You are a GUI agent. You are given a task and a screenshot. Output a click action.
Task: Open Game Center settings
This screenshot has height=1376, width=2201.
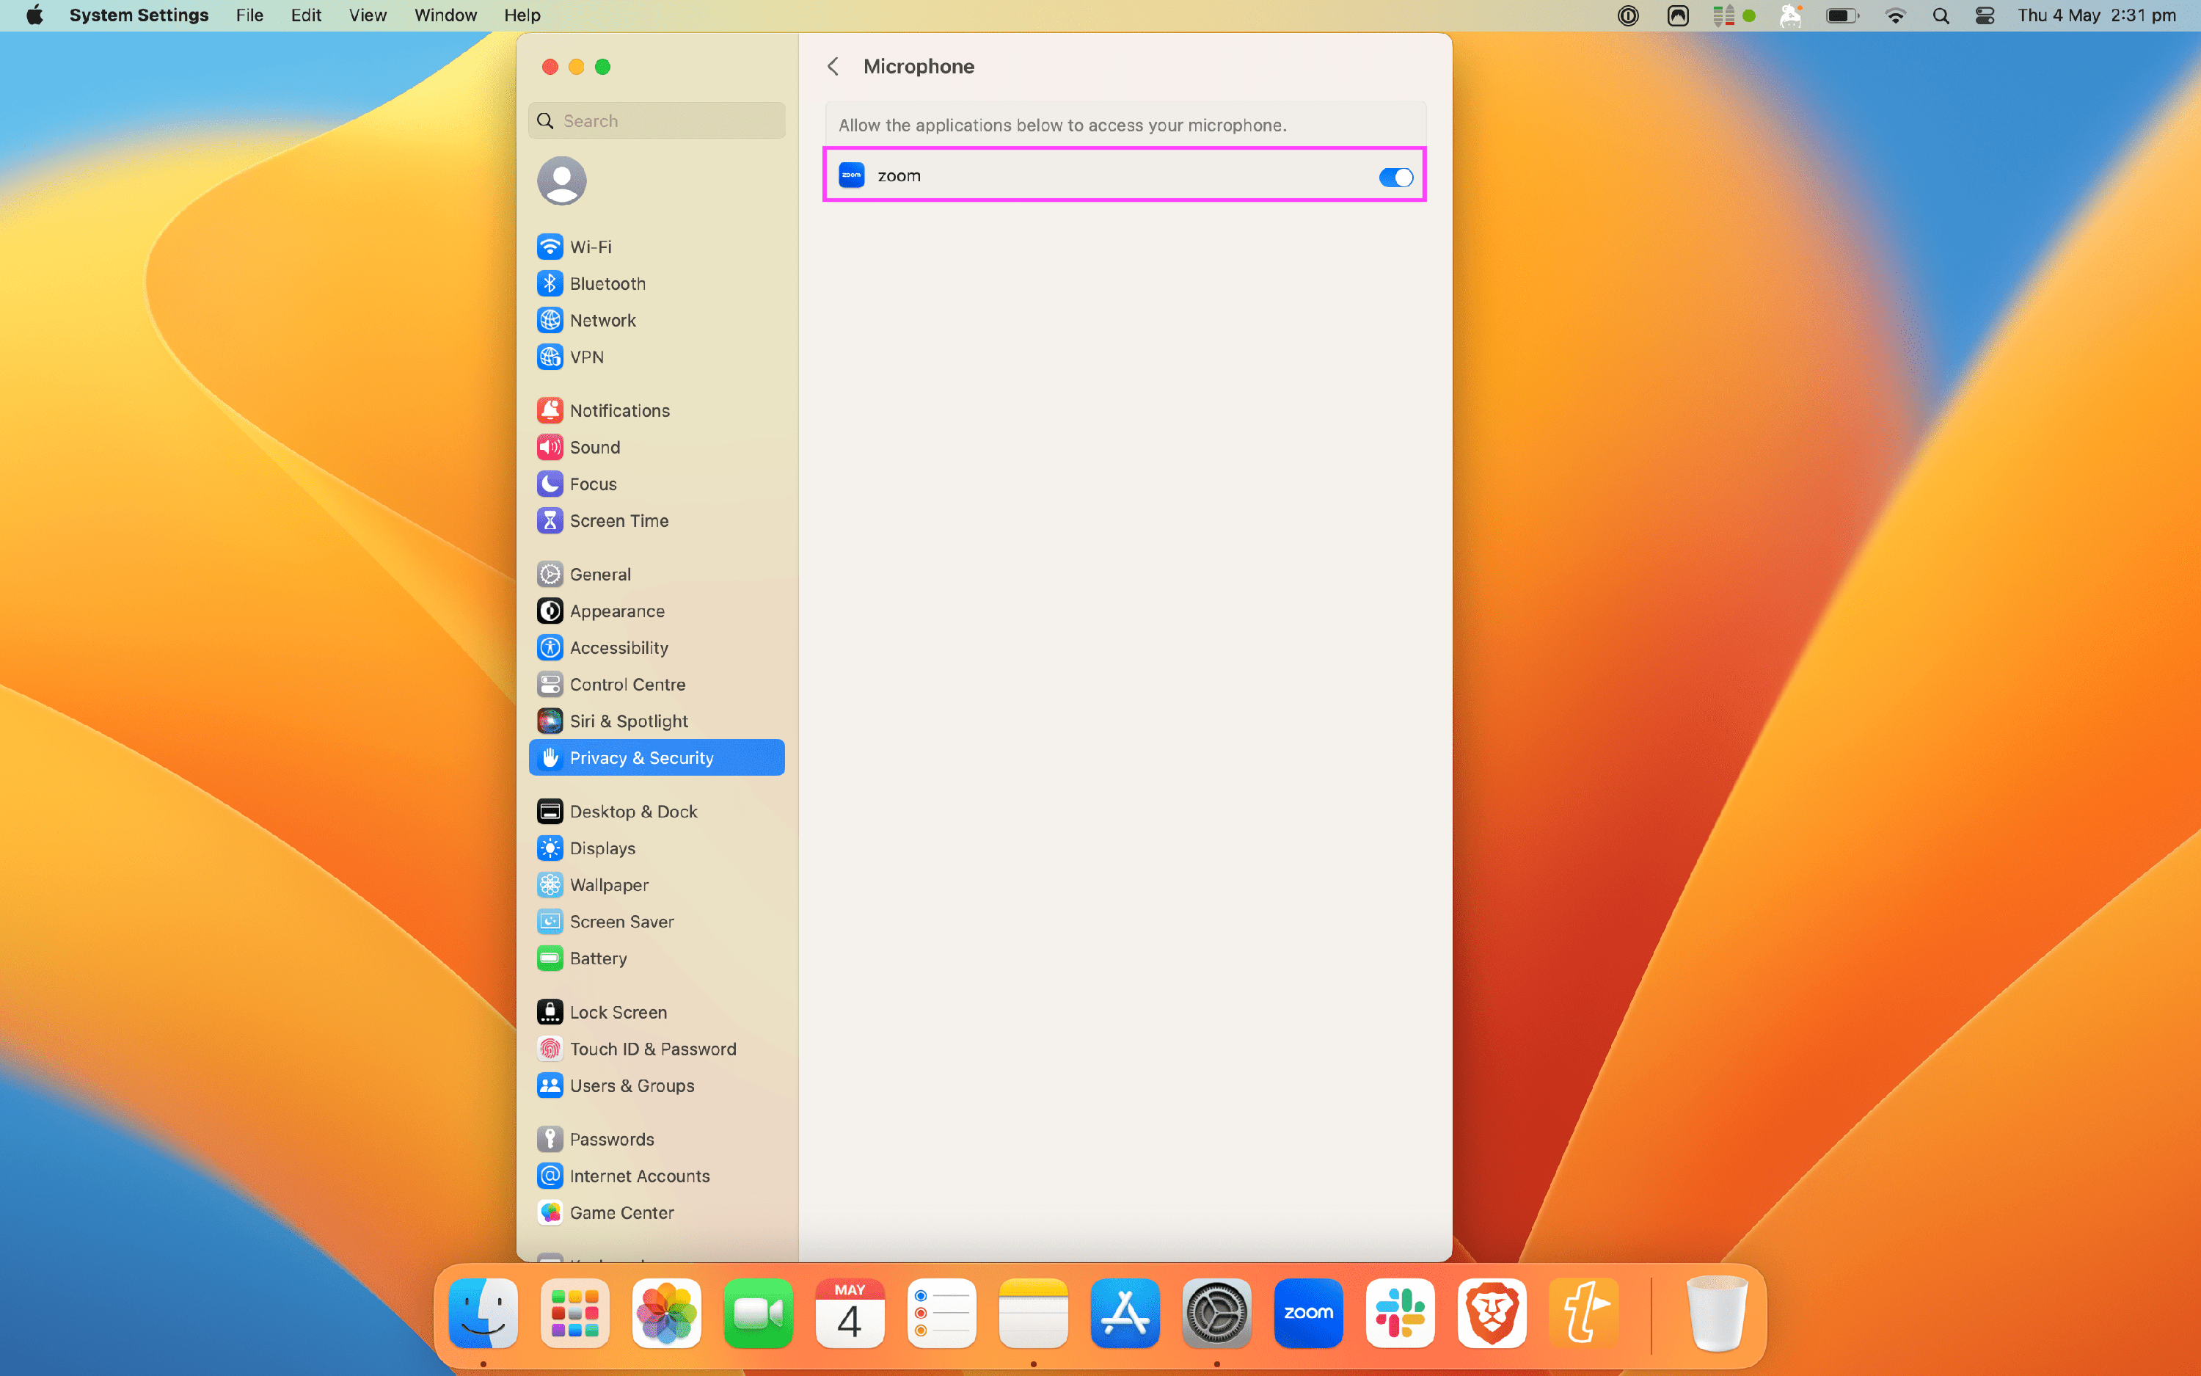[x=621, y=1213]
